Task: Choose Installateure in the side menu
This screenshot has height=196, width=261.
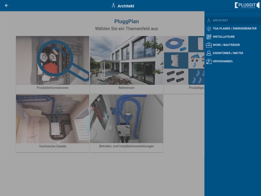Action: pyautogui.click(x=233, y=36)
